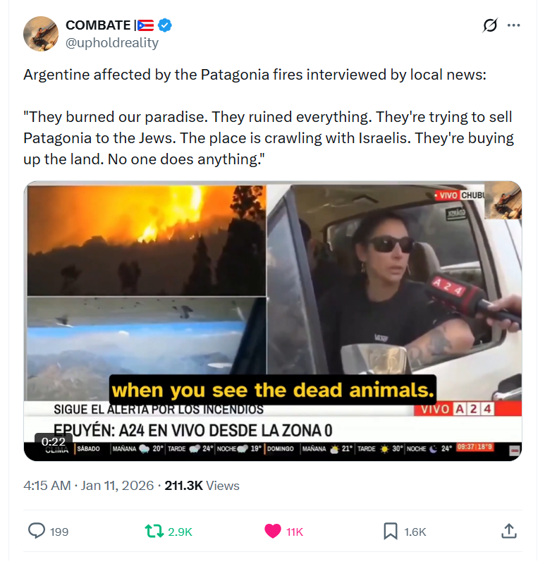View the 211.3K Views analytics
Viewport: 545px width, 564px height.
tap(202, 486)
